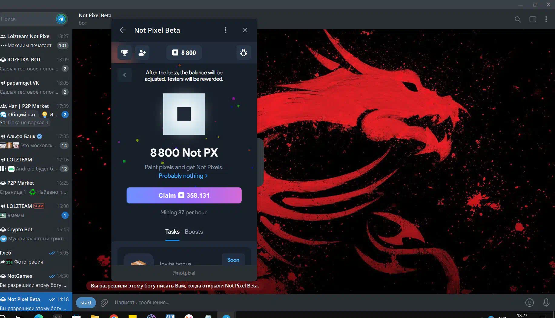
Task: Switch to the Boosts tab
Action: (x=194, y=232)
